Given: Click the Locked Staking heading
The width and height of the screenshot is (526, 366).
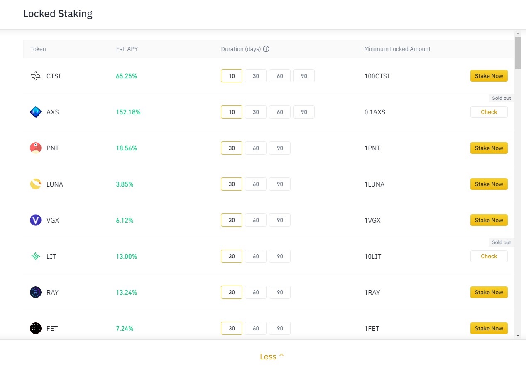Looking at the screenshot, I should pos(58,14).
